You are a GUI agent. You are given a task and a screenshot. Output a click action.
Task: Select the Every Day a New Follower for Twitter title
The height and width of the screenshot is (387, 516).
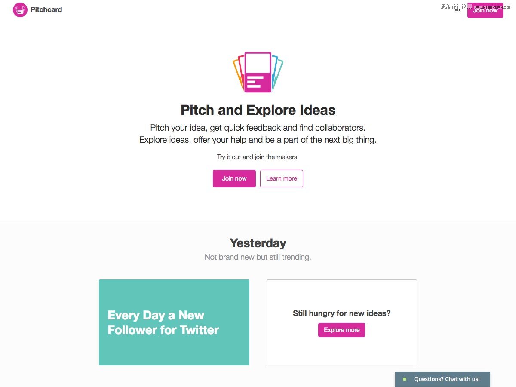[163, 322]
